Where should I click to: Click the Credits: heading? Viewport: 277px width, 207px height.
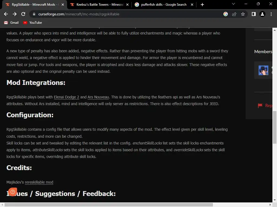[x=19, y=168]
